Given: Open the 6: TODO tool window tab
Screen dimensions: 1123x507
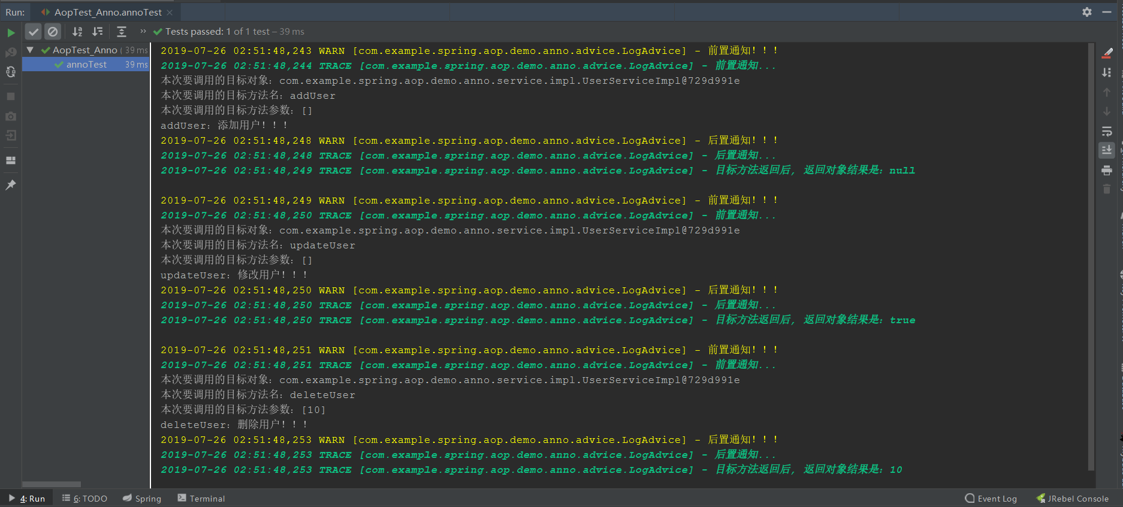Looking at the screenshot, I should 84,499.
